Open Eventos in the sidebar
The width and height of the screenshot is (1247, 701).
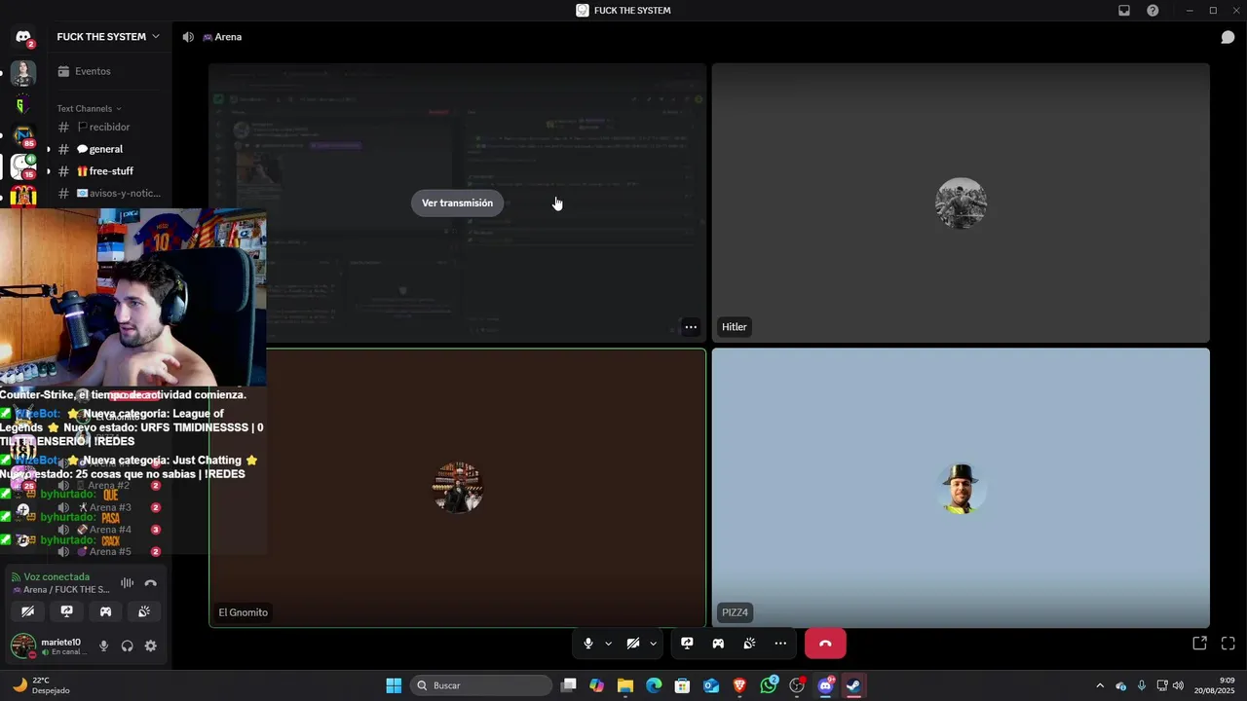(x=108, y=71)
